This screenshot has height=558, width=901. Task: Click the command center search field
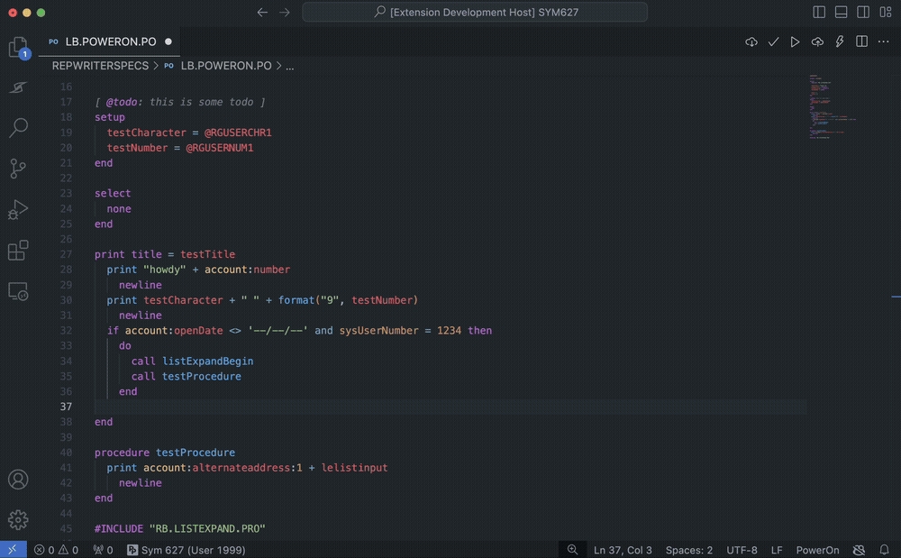(475, 13)
